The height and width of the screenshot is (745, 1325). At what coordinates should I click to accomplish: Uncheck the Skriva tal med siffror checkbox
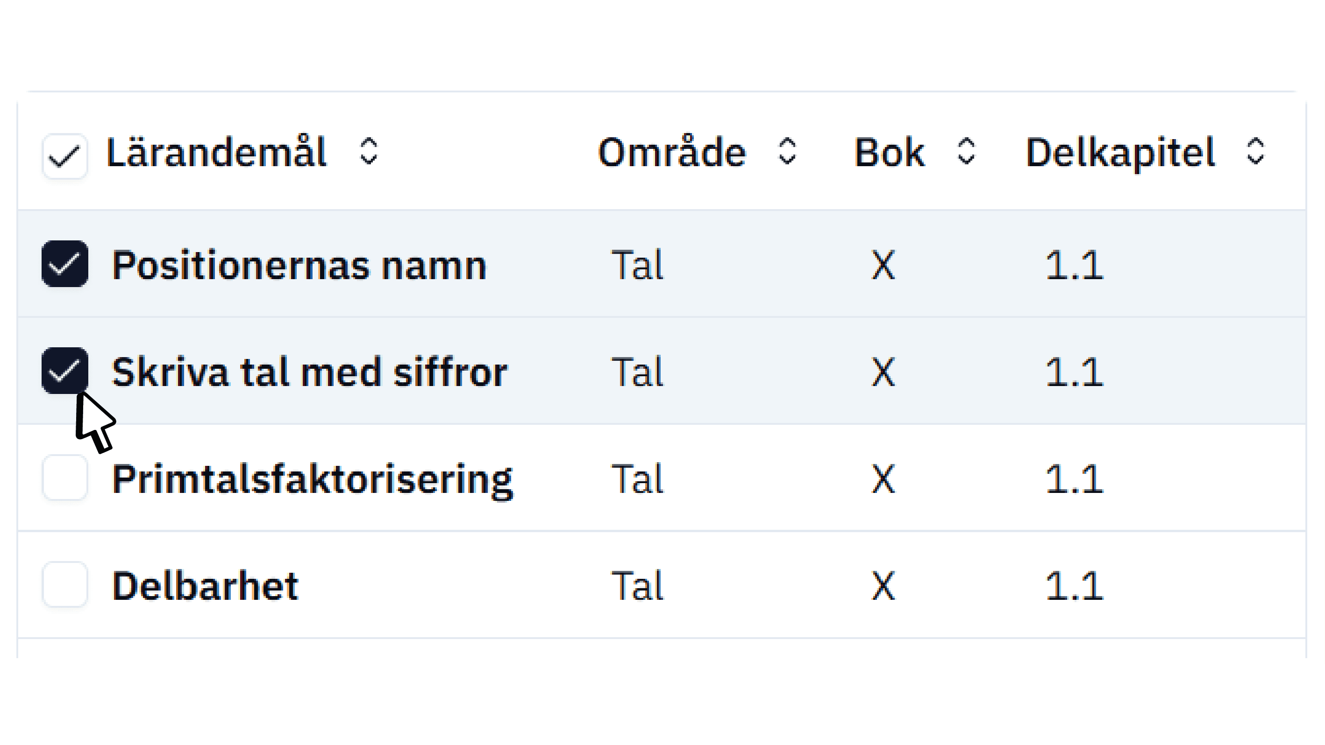64,371
